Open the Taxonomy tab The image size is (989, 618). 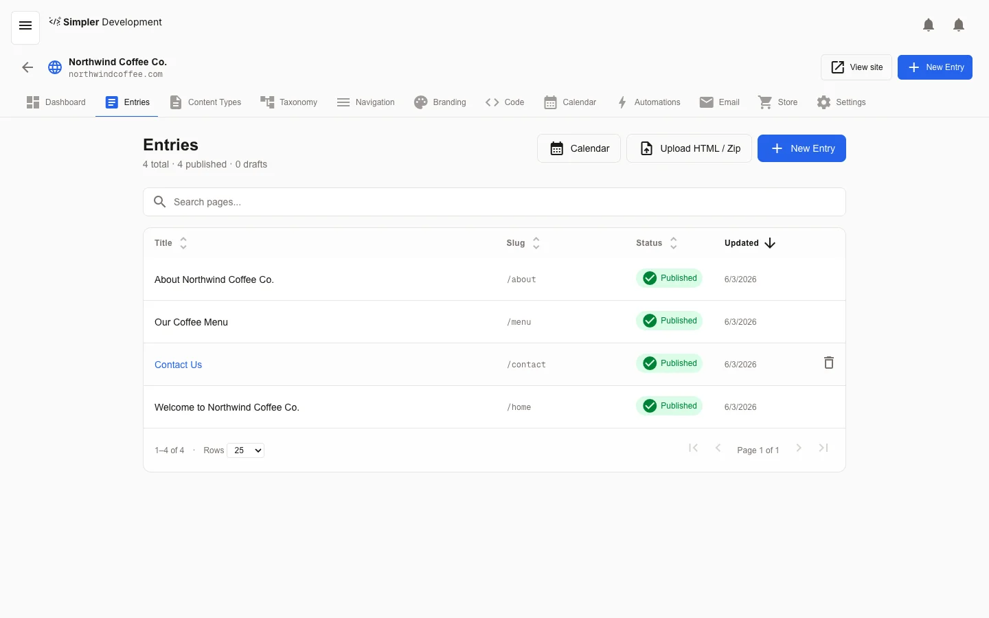(x=289, y=102)
